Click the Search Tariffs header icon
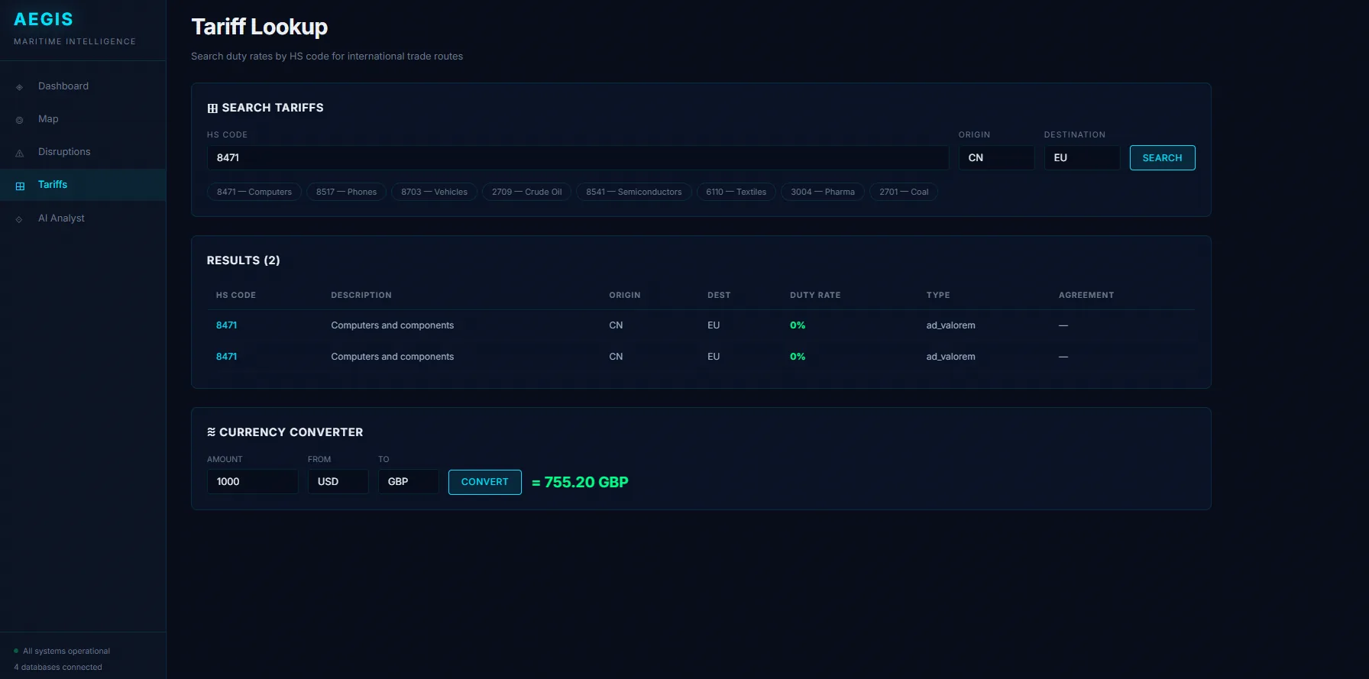 212,108
